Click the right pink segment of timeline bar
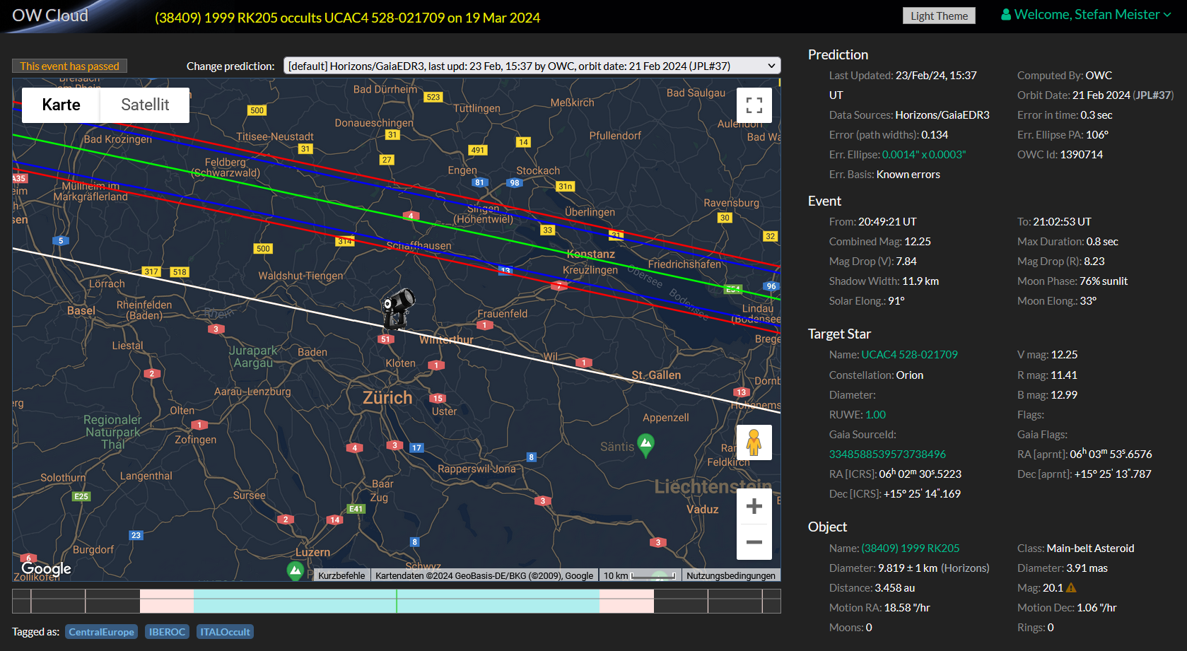Screen dimensions: 1187x651 point(626,601)
